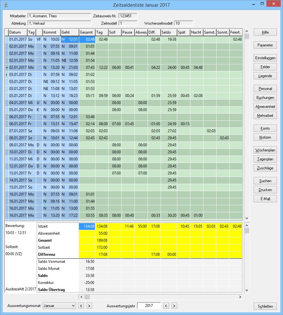This screenshot has height=315, width=283.
Task: Go to previous Auswertungsmonat
Action: pyautogui.click(x=81, y=306)
